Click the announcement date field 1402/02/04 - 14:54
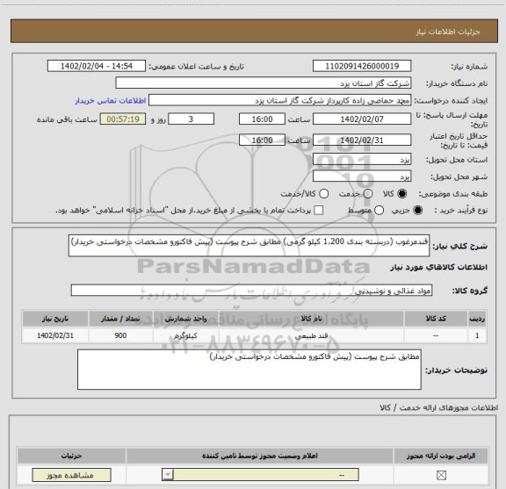The height and width of the screenshot is (489, 506). coord(97,66)
